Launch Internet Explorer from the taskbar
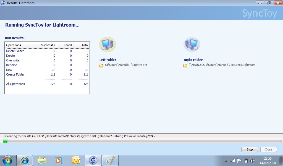The width and height of the screenshot is (283, 166). (25, 160)
